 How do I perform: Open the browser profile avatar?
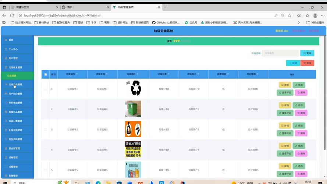[x=315, y=15]
